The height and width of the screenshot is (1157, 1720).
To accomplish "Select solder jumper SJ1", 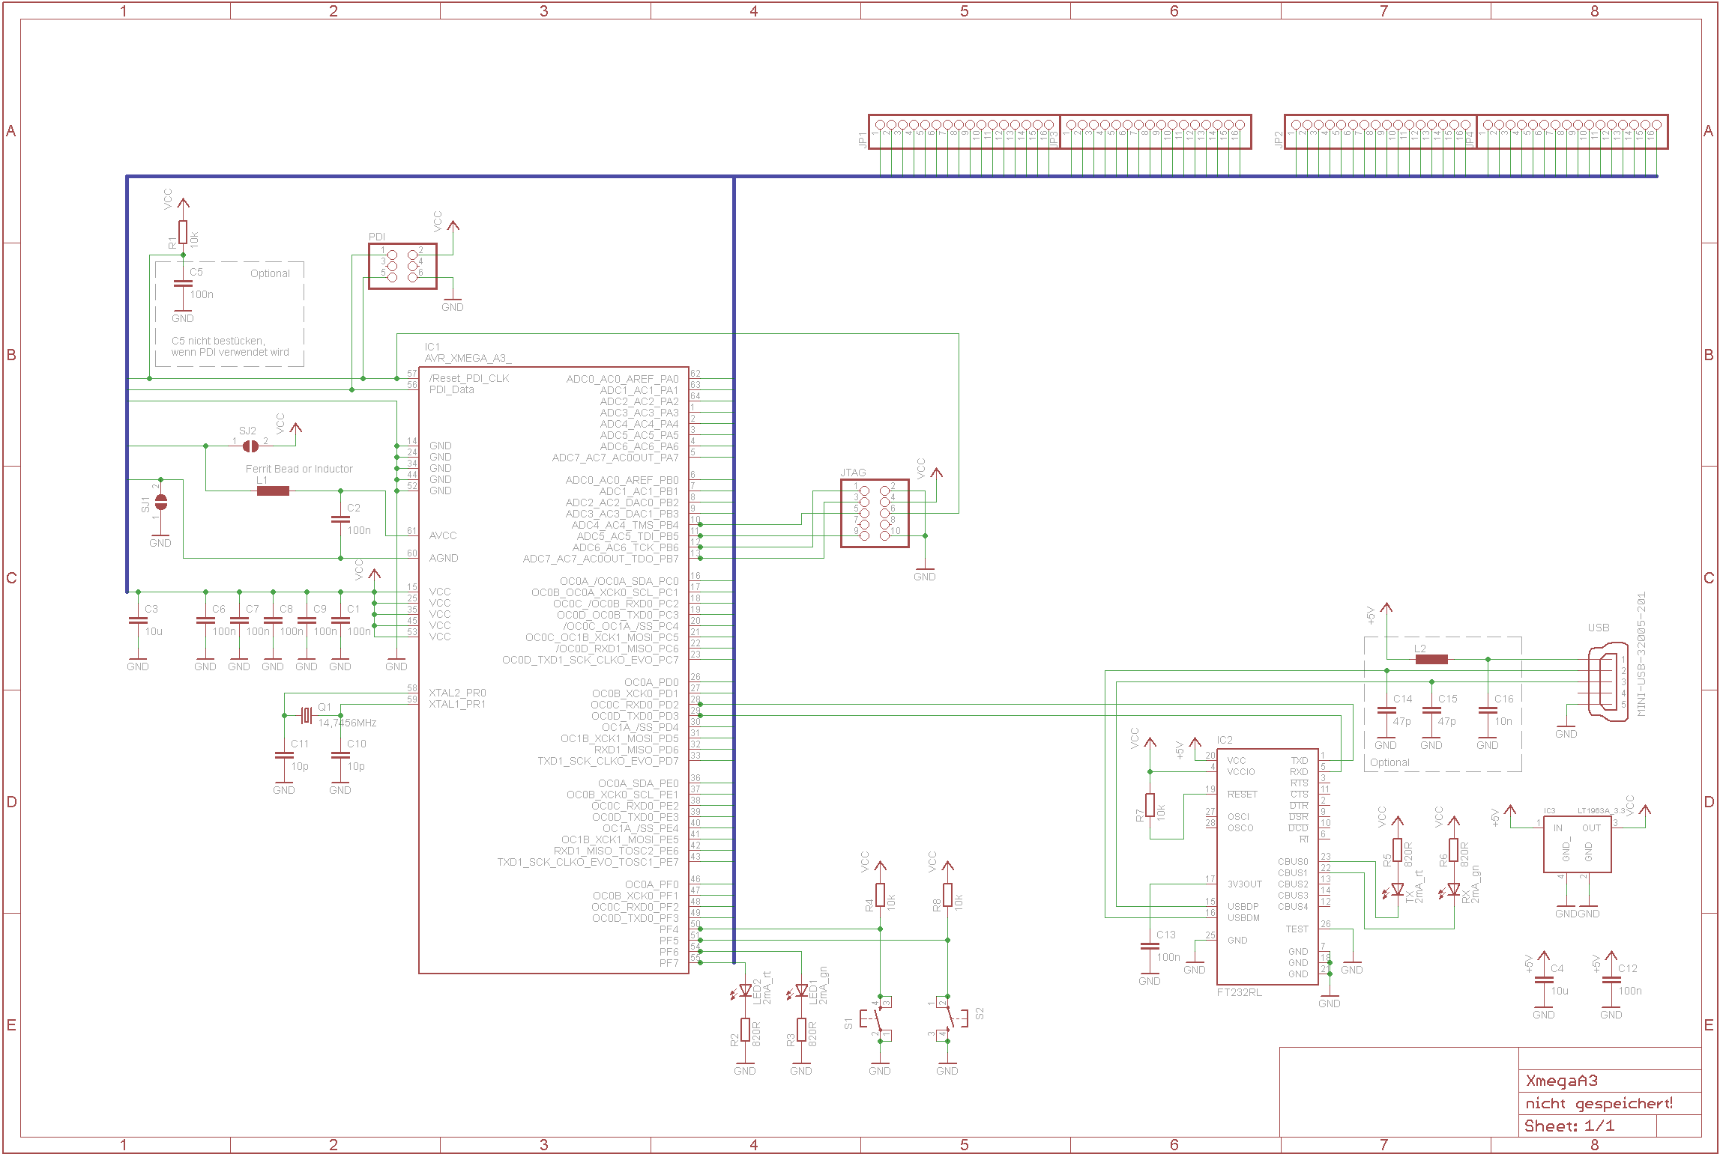I will (x=160, y=502).
